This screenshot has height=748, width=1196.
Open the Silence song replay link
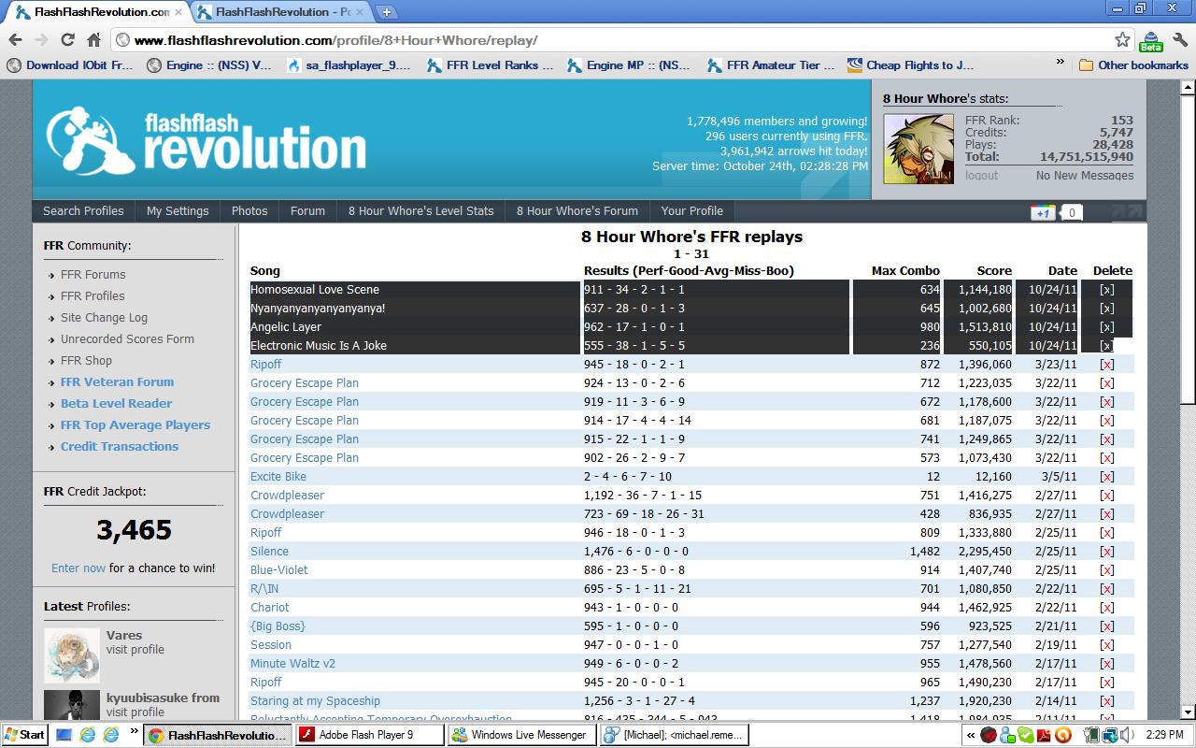coord(269,552)
